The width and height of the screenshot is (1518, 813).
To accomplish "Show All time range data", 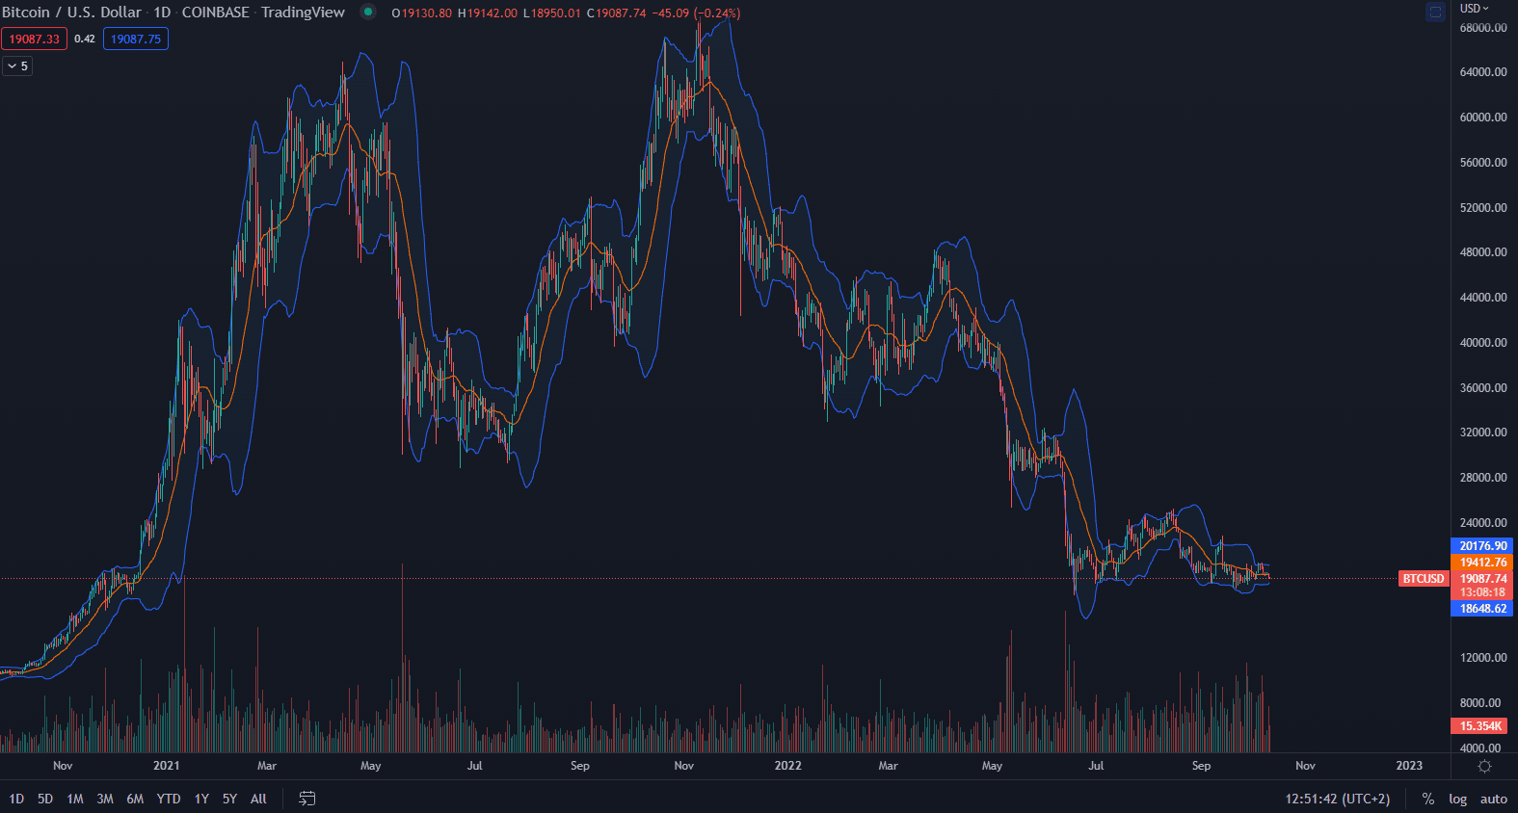I will 258,799.
